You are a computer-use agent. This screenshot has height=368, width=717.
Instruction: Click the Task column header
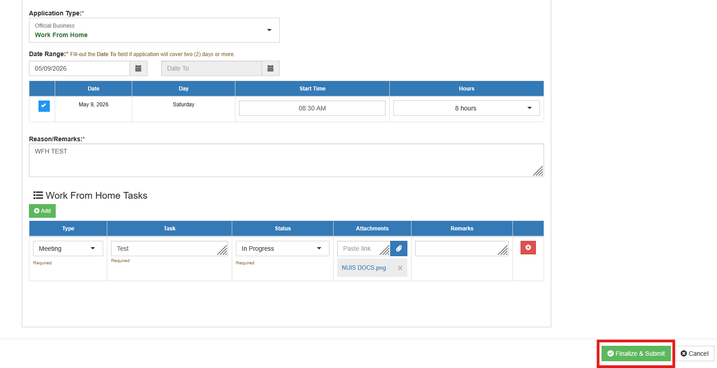coord(170,229)
